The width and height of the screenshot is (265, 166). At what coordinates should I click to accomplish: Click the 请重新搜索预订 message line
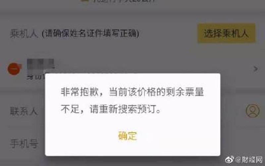111,109
